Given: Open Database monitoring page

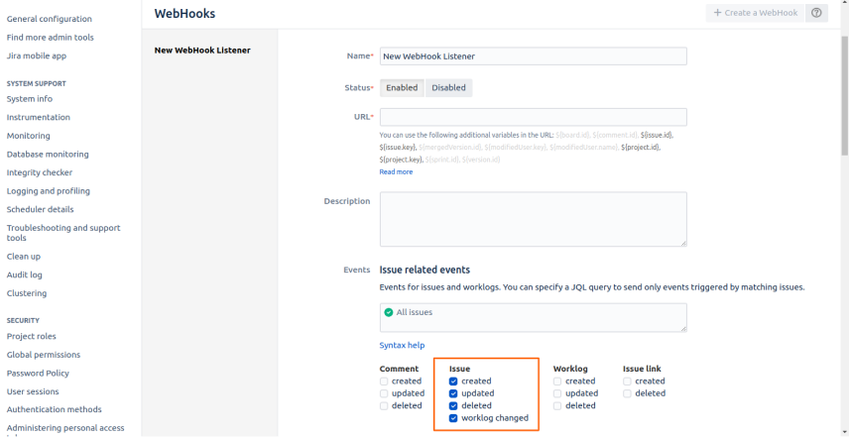Looking at the screenshot, I should tap(48, 155).
